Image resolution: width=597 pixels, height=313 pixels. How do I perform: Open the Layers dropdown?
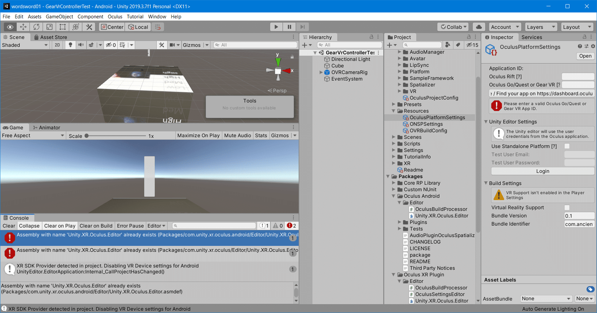pyautogui.click(x=541, y=27)
